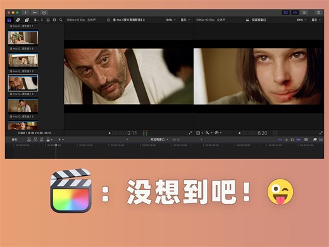The height and width of the screenshot is (247, 329).
Task: Click the 索引 timeline index button
Action: (15, 139)
